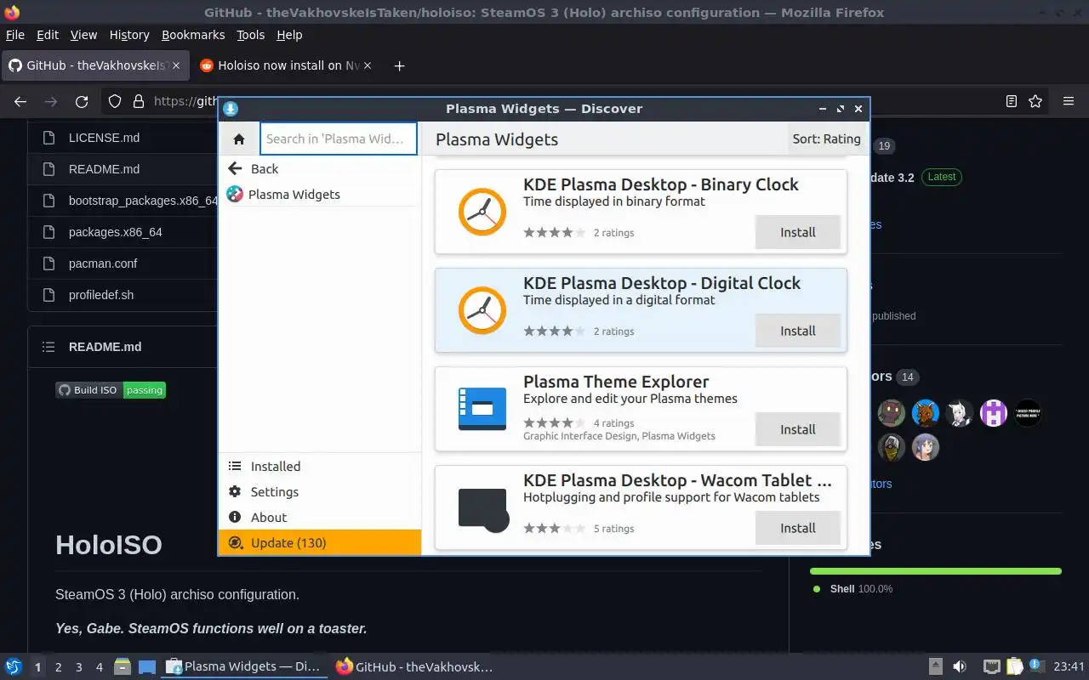Focus the Search in 'Plasma Widgets' field
1089x680 pixels.
(339, 139)
